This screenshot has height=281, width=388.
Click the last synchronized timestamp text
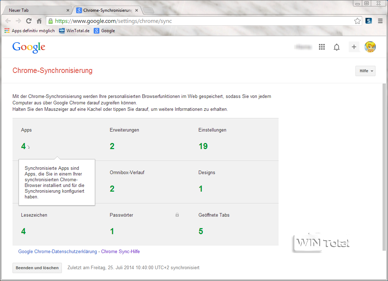pos(133,268)
